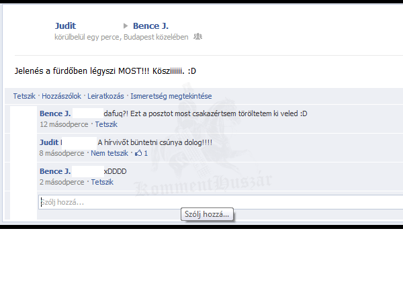Open Bence J. profile in post header

click(x=150, y=26)
